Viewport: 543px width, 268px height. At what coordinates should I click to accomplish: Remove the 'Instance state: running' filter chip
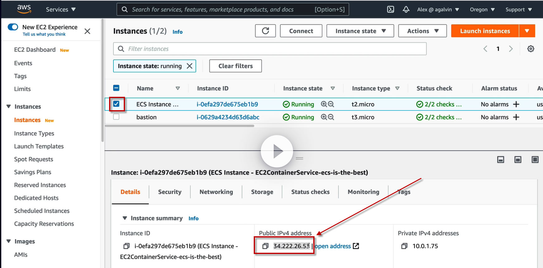190,66
